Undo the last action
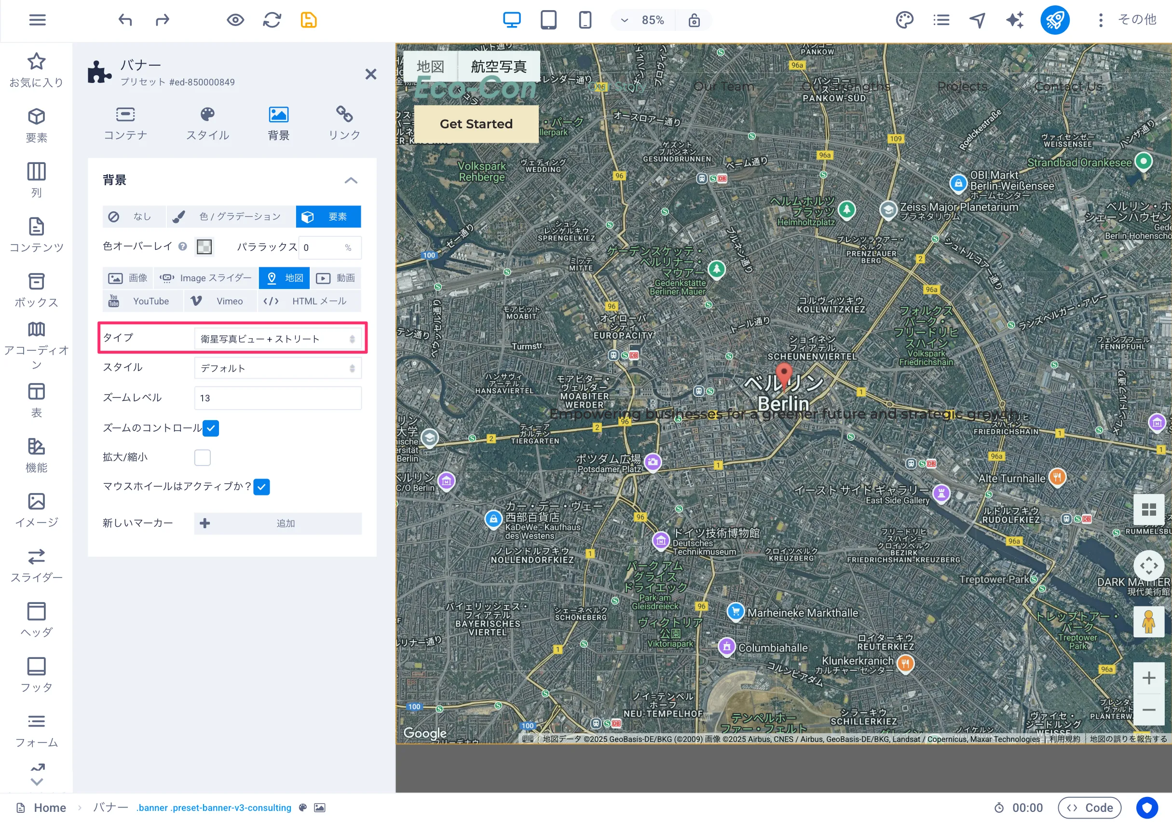Screen dimensions: 1172x822 [x=125, y=20]
